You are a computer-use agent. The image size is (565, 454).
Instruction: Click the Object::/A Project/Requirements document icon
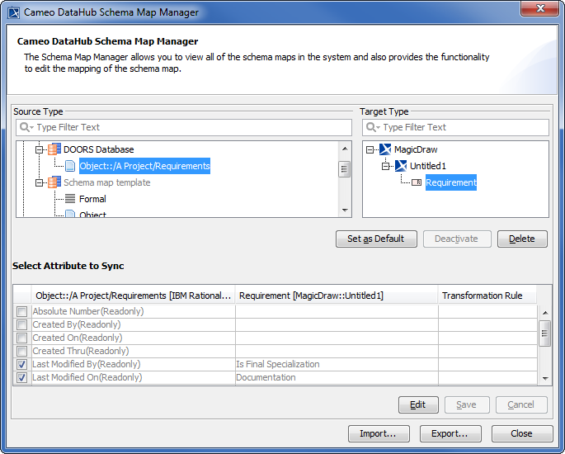[x=70, y=166]
